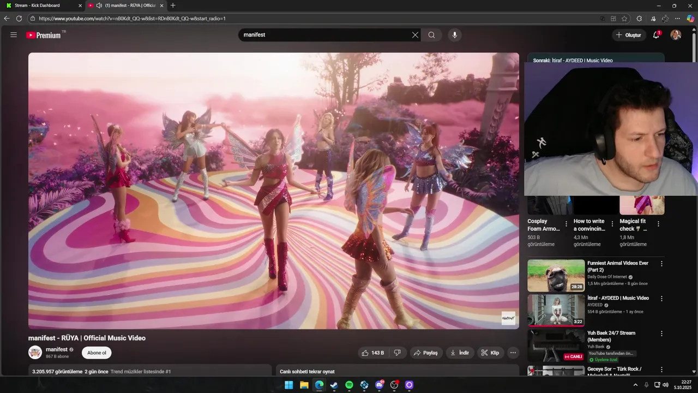Subscribe using Abone ol
The height and width of the screenshot is (393, 698).
click(97, 353)
